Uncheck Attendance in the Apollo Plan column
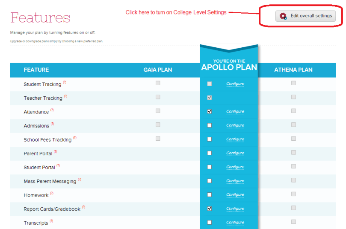The image size is (346, 229). (210, 111)
